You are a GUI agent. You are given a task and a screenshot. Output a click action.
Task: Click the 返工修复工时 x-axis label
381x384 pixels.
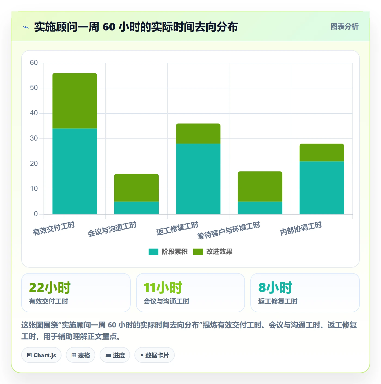(x=177, y=228)
